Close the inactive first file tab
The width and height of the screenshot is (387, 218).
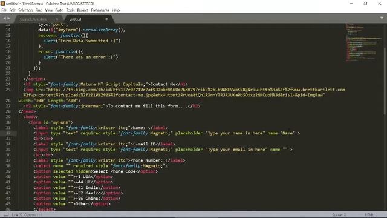point(57,19)
